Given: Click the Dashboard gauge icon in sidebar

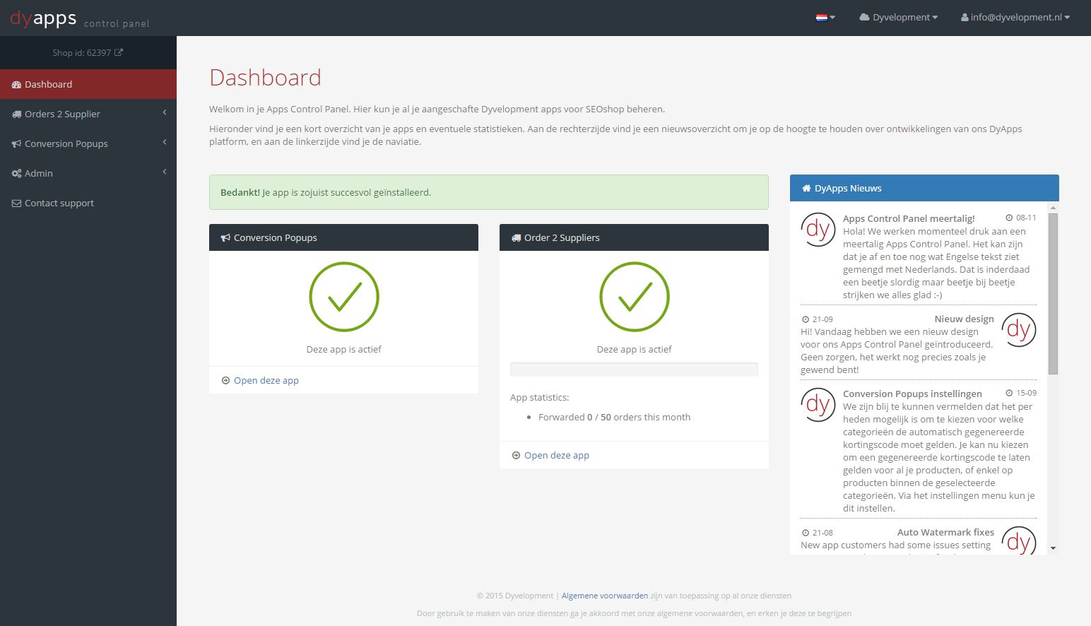Looking at the screenshot, I should [x=16, y=85].
